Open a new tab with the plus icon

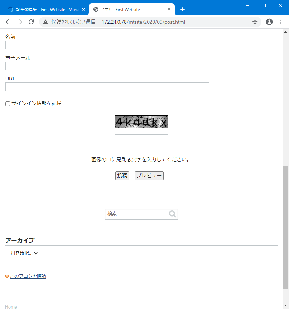(x=183, y=9)
